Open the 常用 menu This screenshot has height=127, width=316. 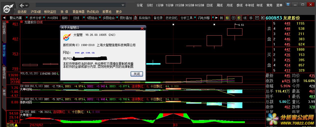coord(270,5)
